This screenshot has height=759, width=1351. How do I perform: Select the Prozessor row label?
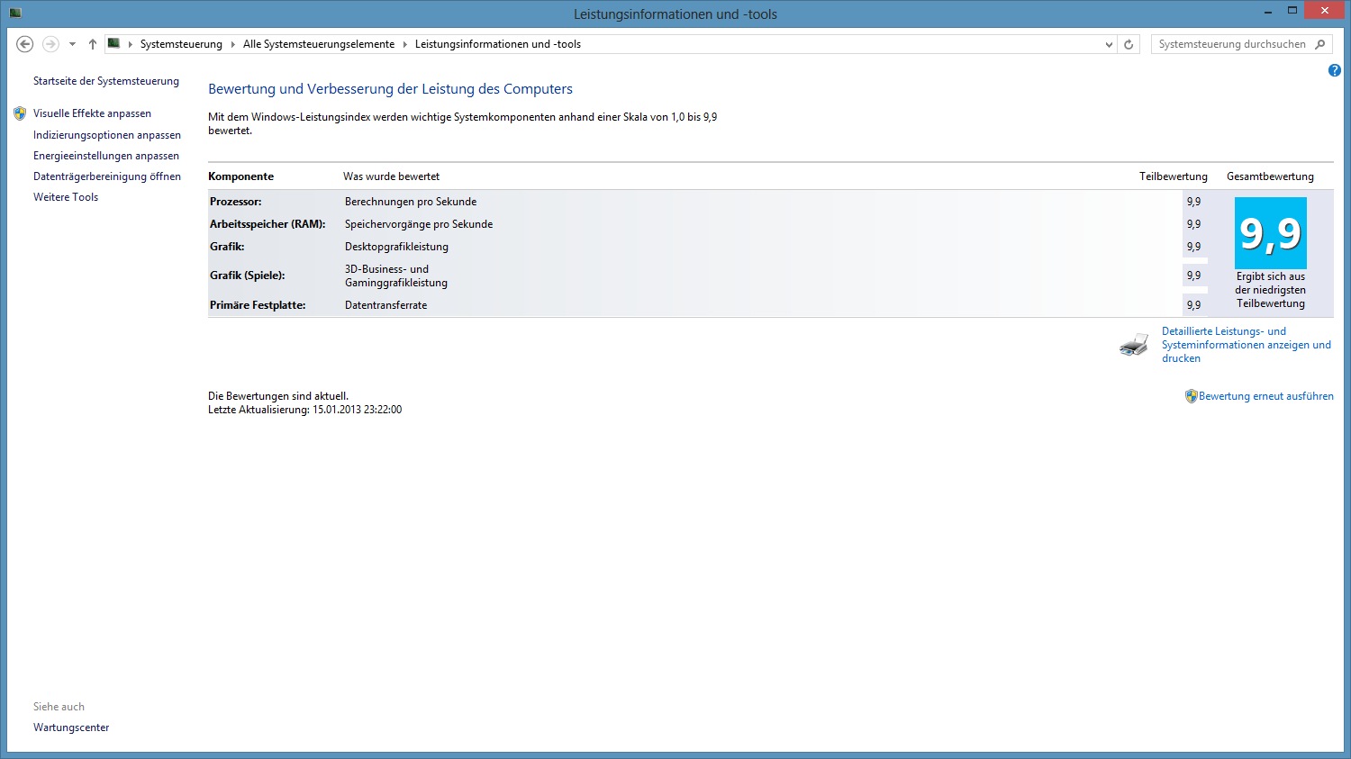pos(236,202)
